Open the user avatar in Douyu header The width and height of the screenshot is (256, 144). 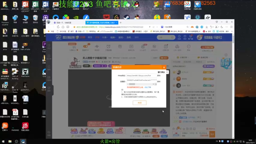click(x=199, y=37)
